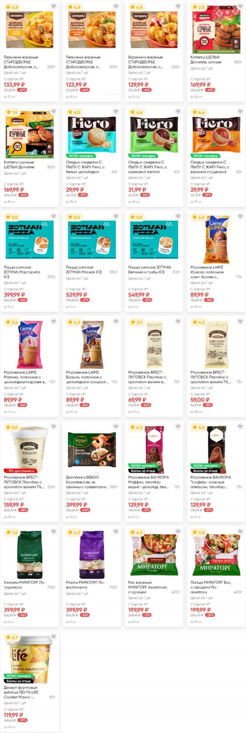This screenshot has width=246, height=733.
Task: Click heart on Мороженое LAIME Ириска
Action: point(240,216)
